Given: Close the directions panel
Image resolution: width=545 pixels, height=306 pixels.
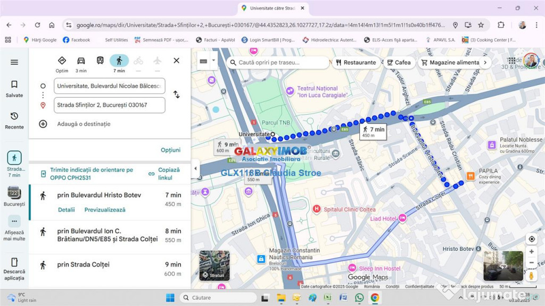Looking at the screenshot, I should pos(176,61).
